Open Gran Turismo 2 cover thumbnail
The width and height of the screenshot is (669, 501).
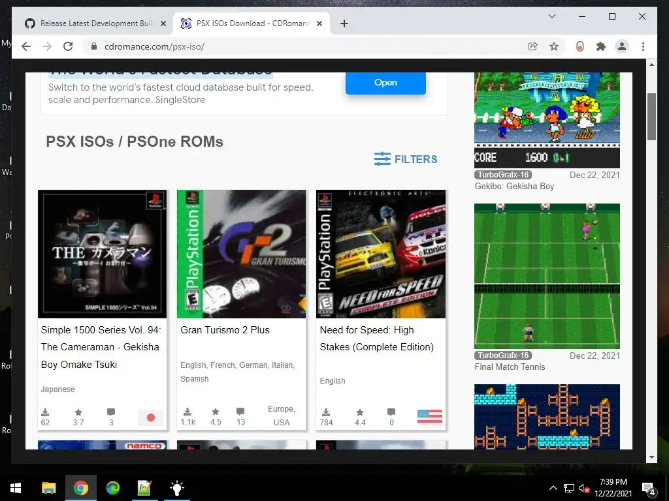click(242, 254)
